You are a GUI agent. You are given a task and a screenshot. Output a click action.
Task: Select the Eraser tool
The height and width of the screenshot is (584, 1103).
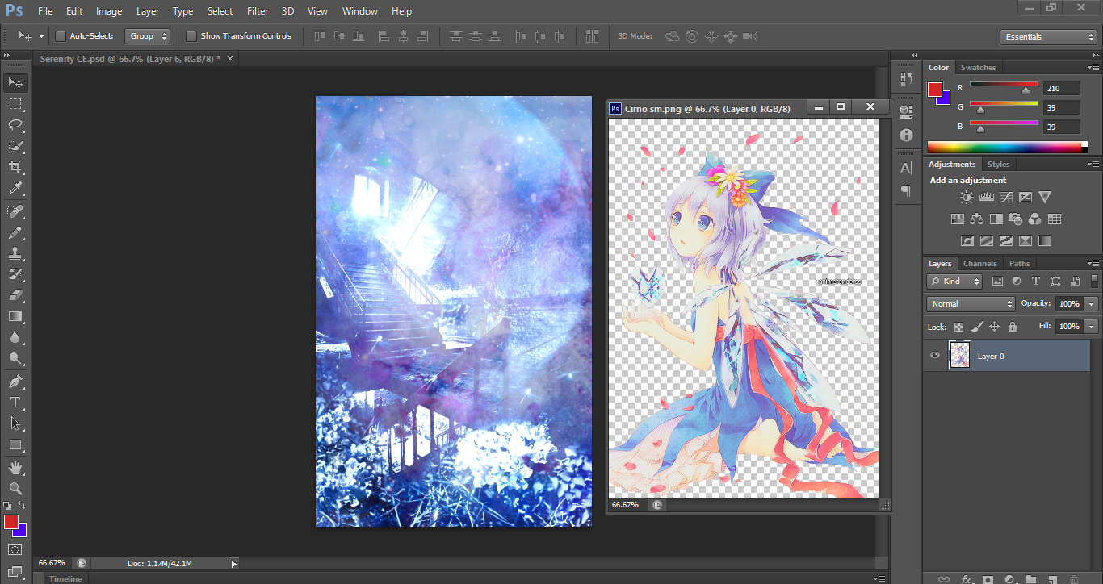15,295
